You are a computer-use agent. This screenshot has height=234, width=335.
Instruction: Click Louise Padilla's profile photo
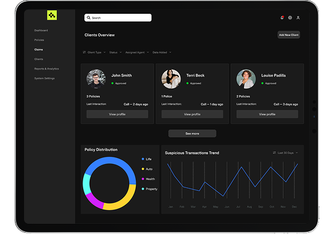(246, 79)
